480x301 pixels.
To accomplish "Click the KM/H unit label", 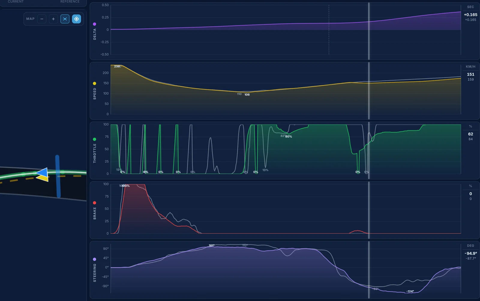I will click(x=470, y=67).
